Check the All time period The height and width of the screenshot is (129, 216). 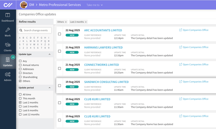point(20,94)
